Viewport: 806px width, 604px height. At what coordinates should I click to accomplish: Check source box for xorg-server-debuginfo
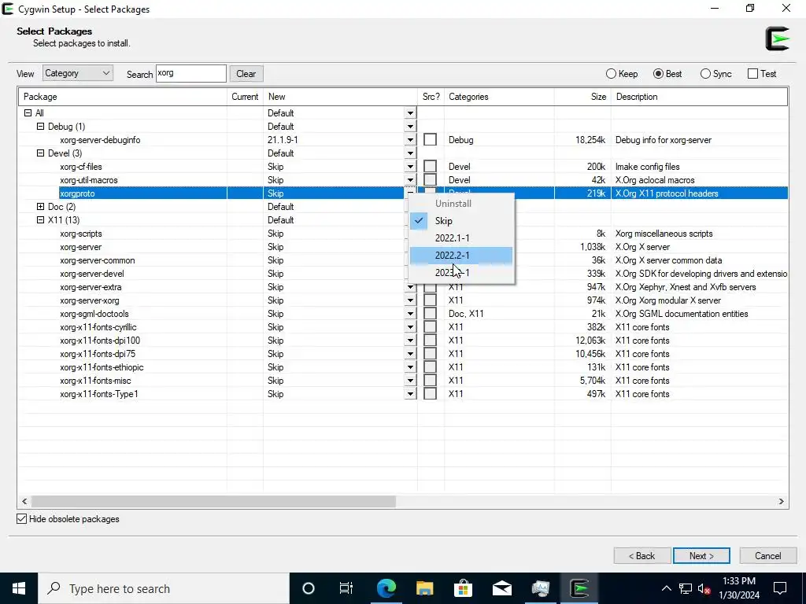point(431,140)
